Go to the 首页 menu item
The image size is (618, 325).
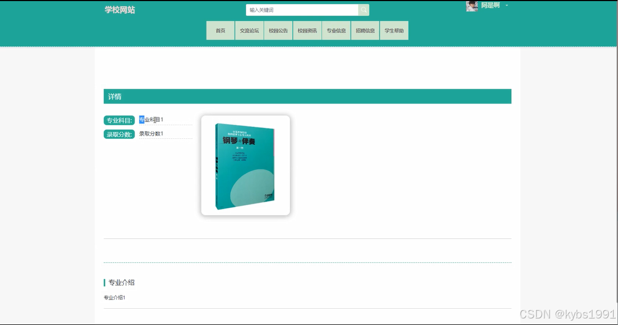221,30
